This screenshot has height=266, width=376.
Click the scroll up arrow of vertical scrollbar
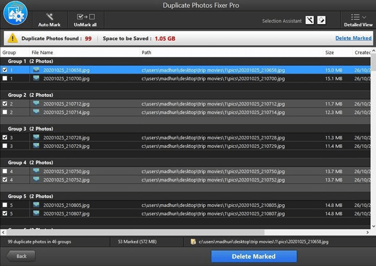tap(373, 51)
